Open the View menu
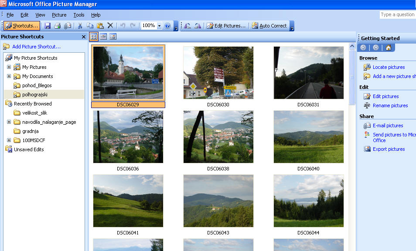 (x=40, y=15)
